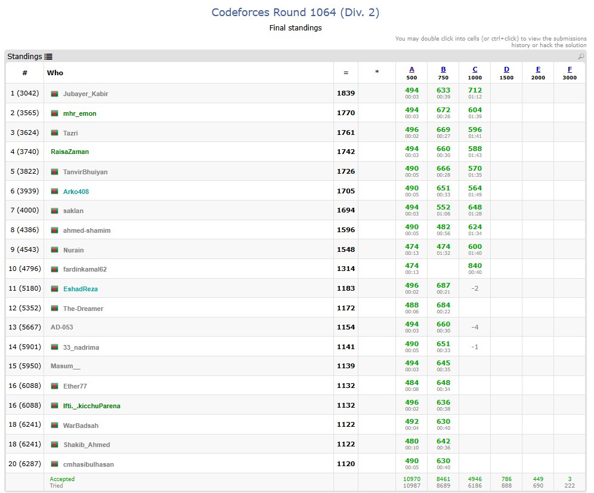
Task: Open the standings list icon
Action: click(x=48, y=57)
